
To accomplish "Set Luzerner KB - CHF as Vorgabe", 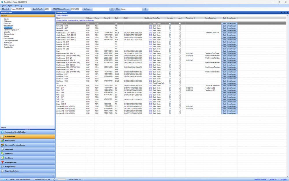I will (x=170, y=42).
